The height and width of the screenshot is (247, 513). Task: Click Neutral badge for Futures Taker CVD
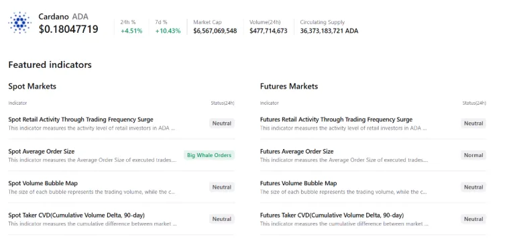(473, 219)
